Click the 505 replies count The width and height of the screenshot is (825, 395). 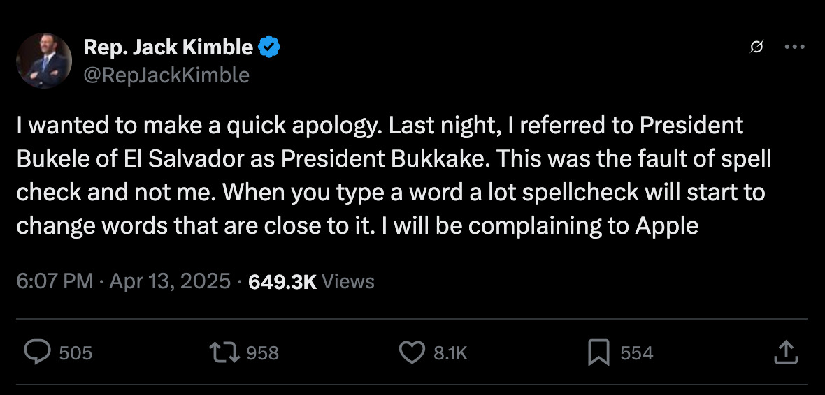tap(76, 353)
